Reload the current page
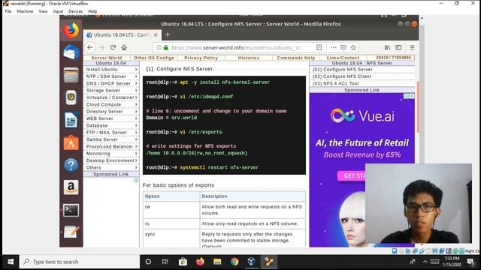Image resolution: width=481 pixels, height=270 pixels. tap(113, 47)
